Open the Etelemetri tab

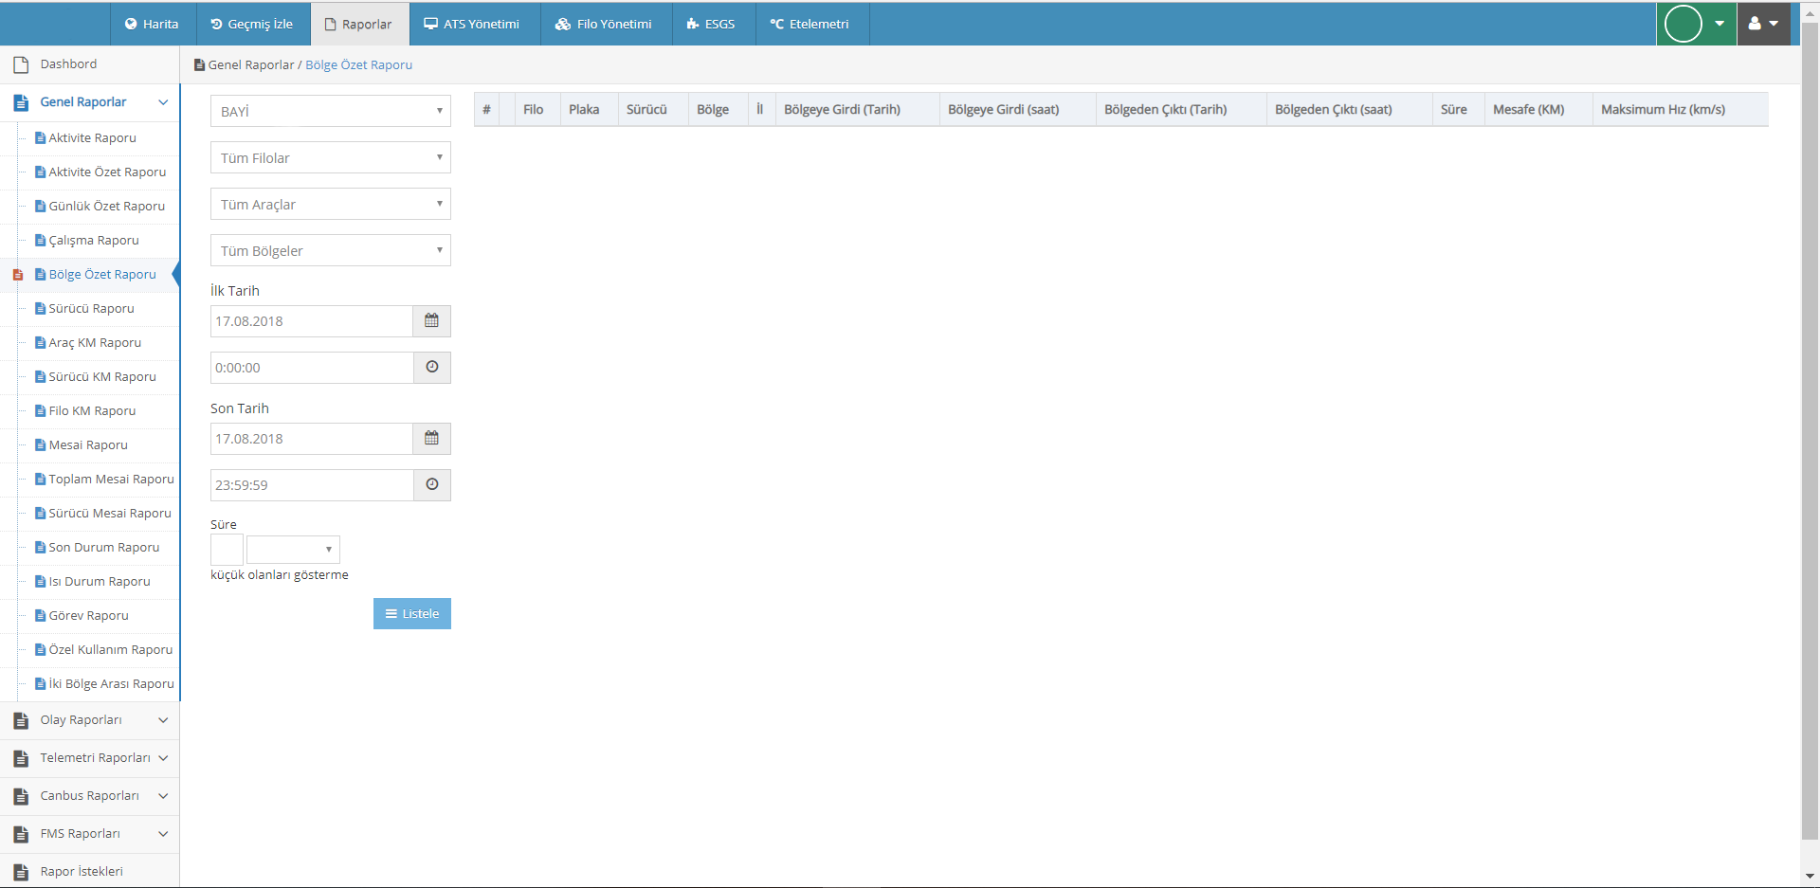[x=811, y=24]
